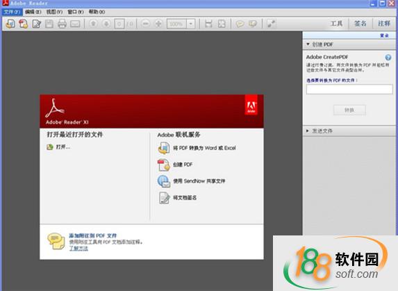
Task: Click the Zoom in plus icon
Action: (158, 24)
